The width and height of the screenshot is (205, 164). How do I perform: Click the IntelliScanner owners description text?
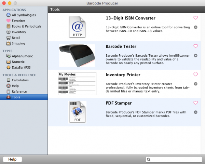(x=148, y=59)
